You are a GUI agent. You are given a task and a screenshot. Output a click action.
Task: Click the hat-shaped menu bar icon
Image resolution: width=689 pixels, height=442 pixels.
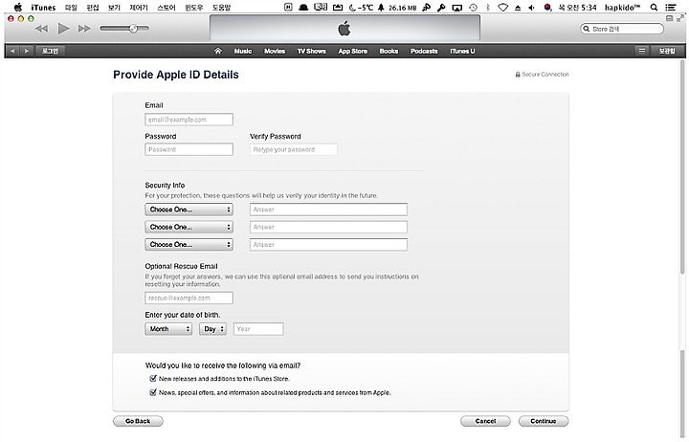[303, 8]
